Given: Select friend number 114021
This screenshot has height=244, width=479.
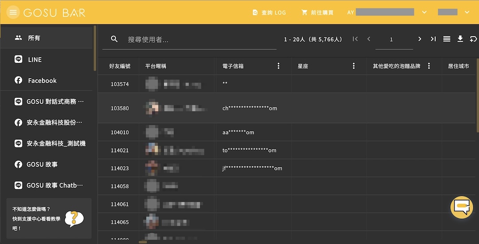Looking at the screenshot, I should [119, 150].
